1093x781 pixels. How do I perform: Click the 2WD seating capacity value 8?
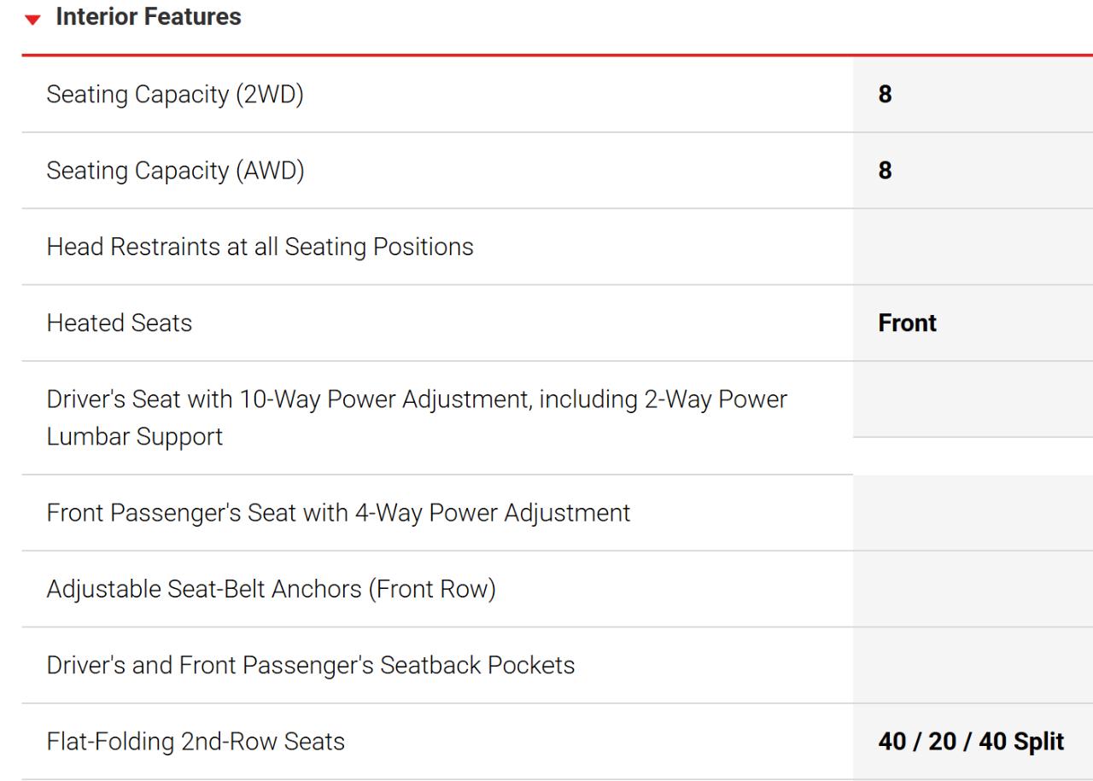(885, 95)
